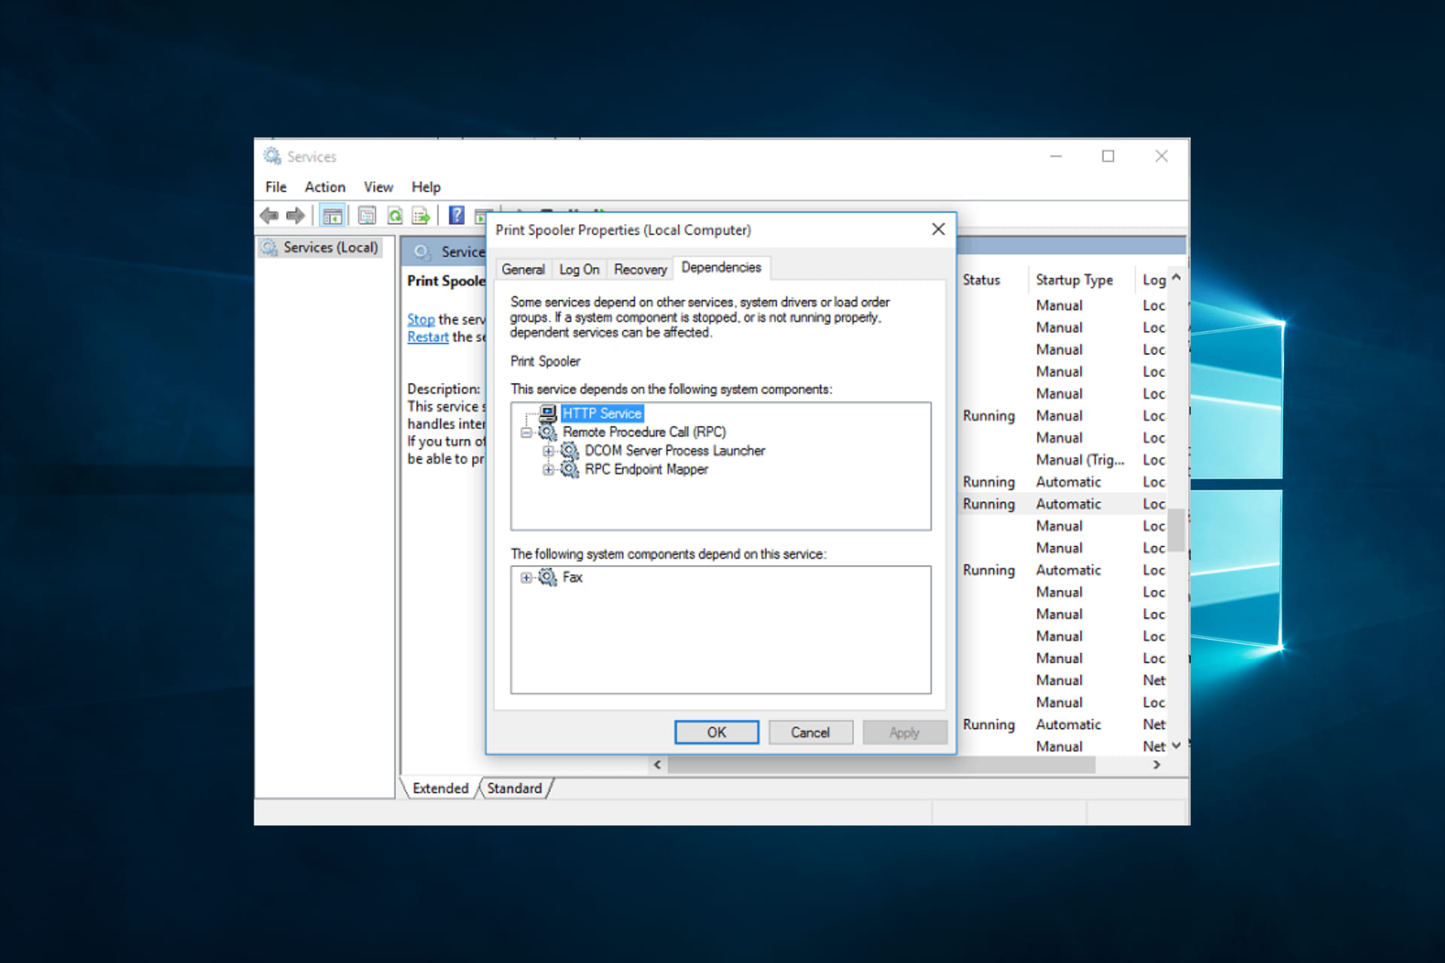Click the Forward arrow toolbar icon
Viewport: 1445px width, 963px height.
coord(296,216)
